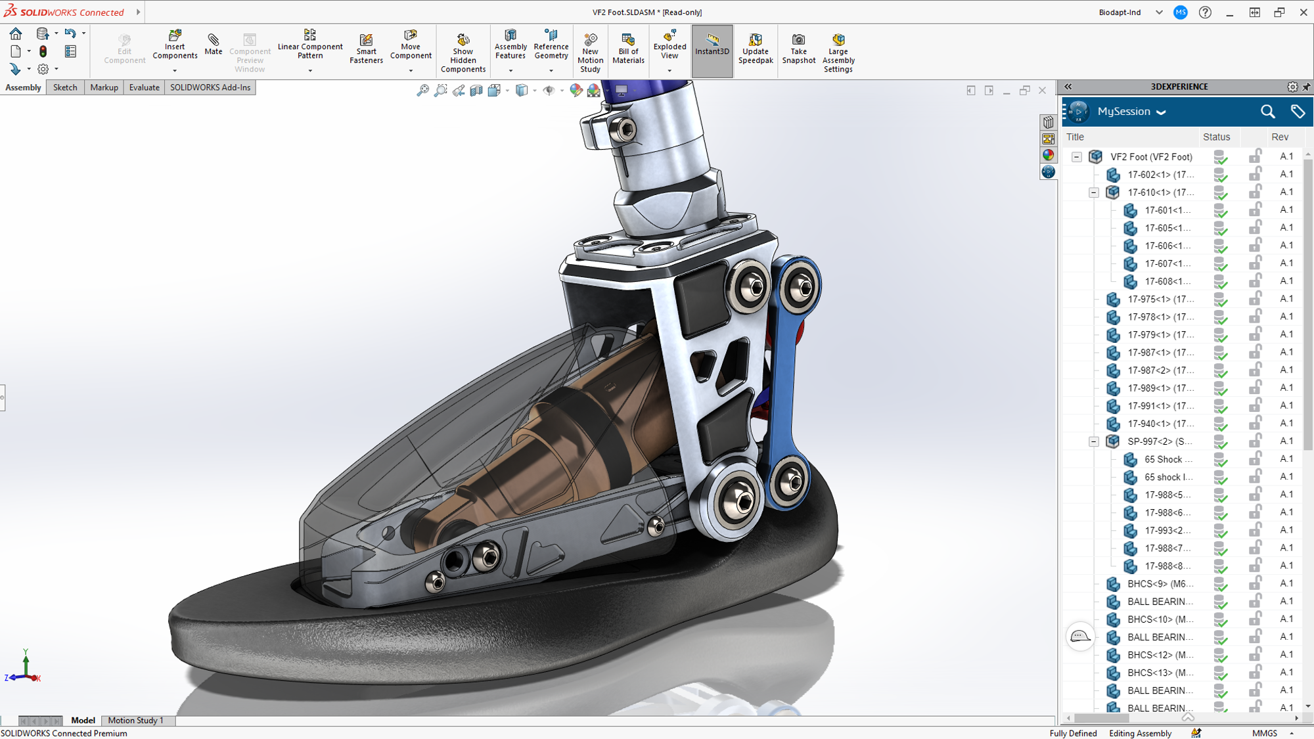Expand the 17-610 component tree
Image resolution: width=1314 pixels, height=739 pixels.
(x=1095, y=191)
